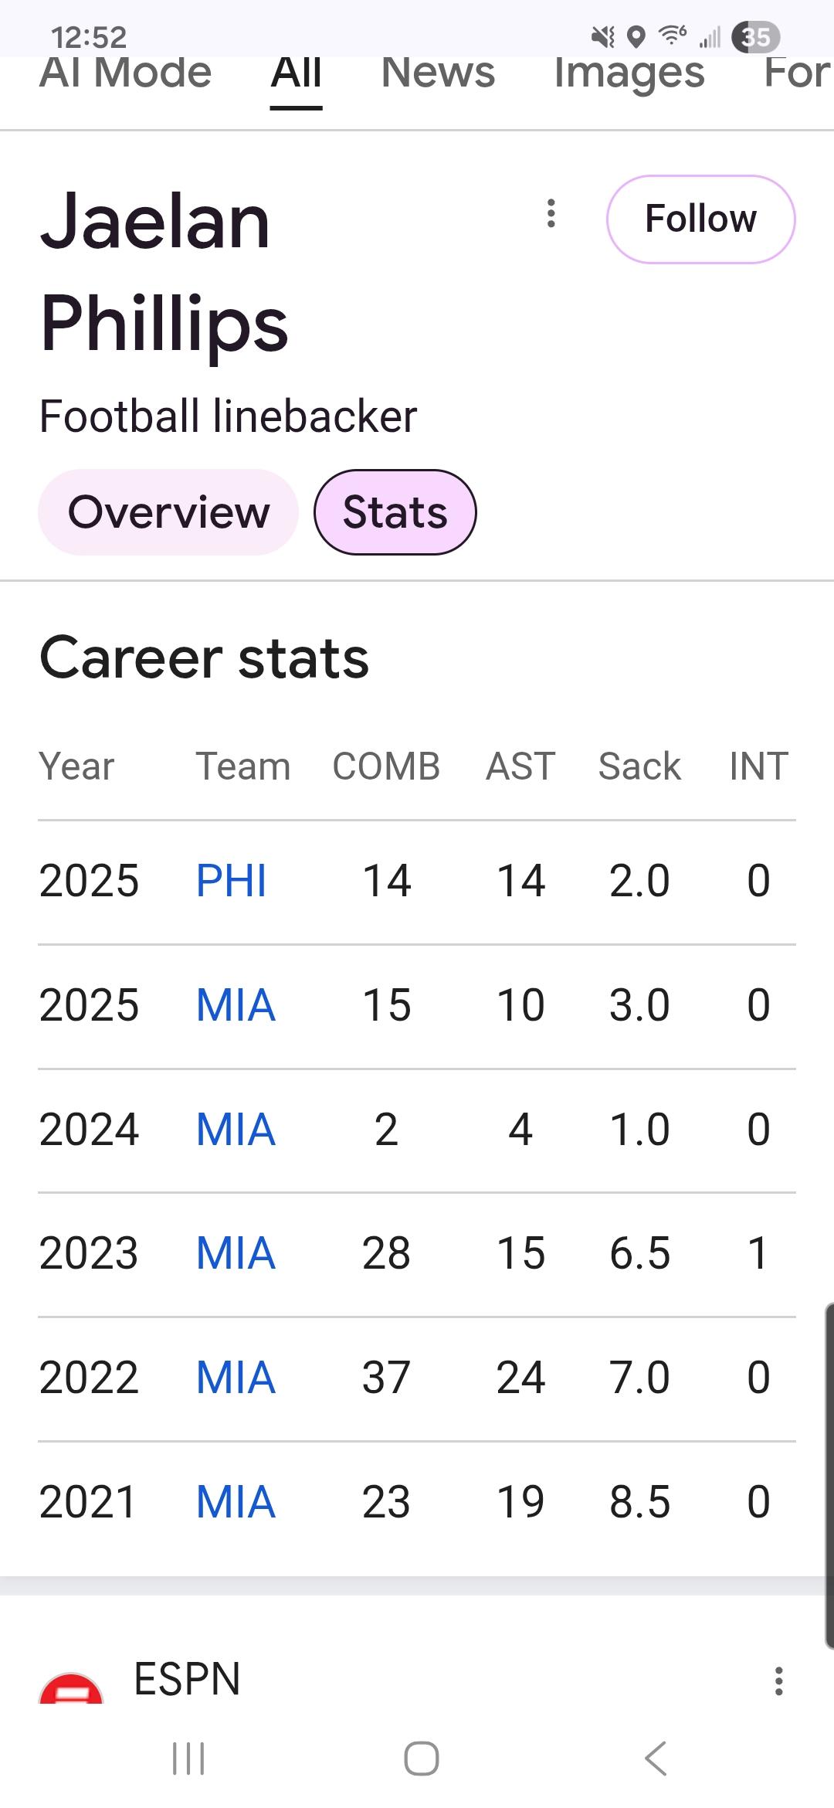Screen dimensions: 834x1808
Task: Open the recent apps switcher
Action: pos(188,1759)
